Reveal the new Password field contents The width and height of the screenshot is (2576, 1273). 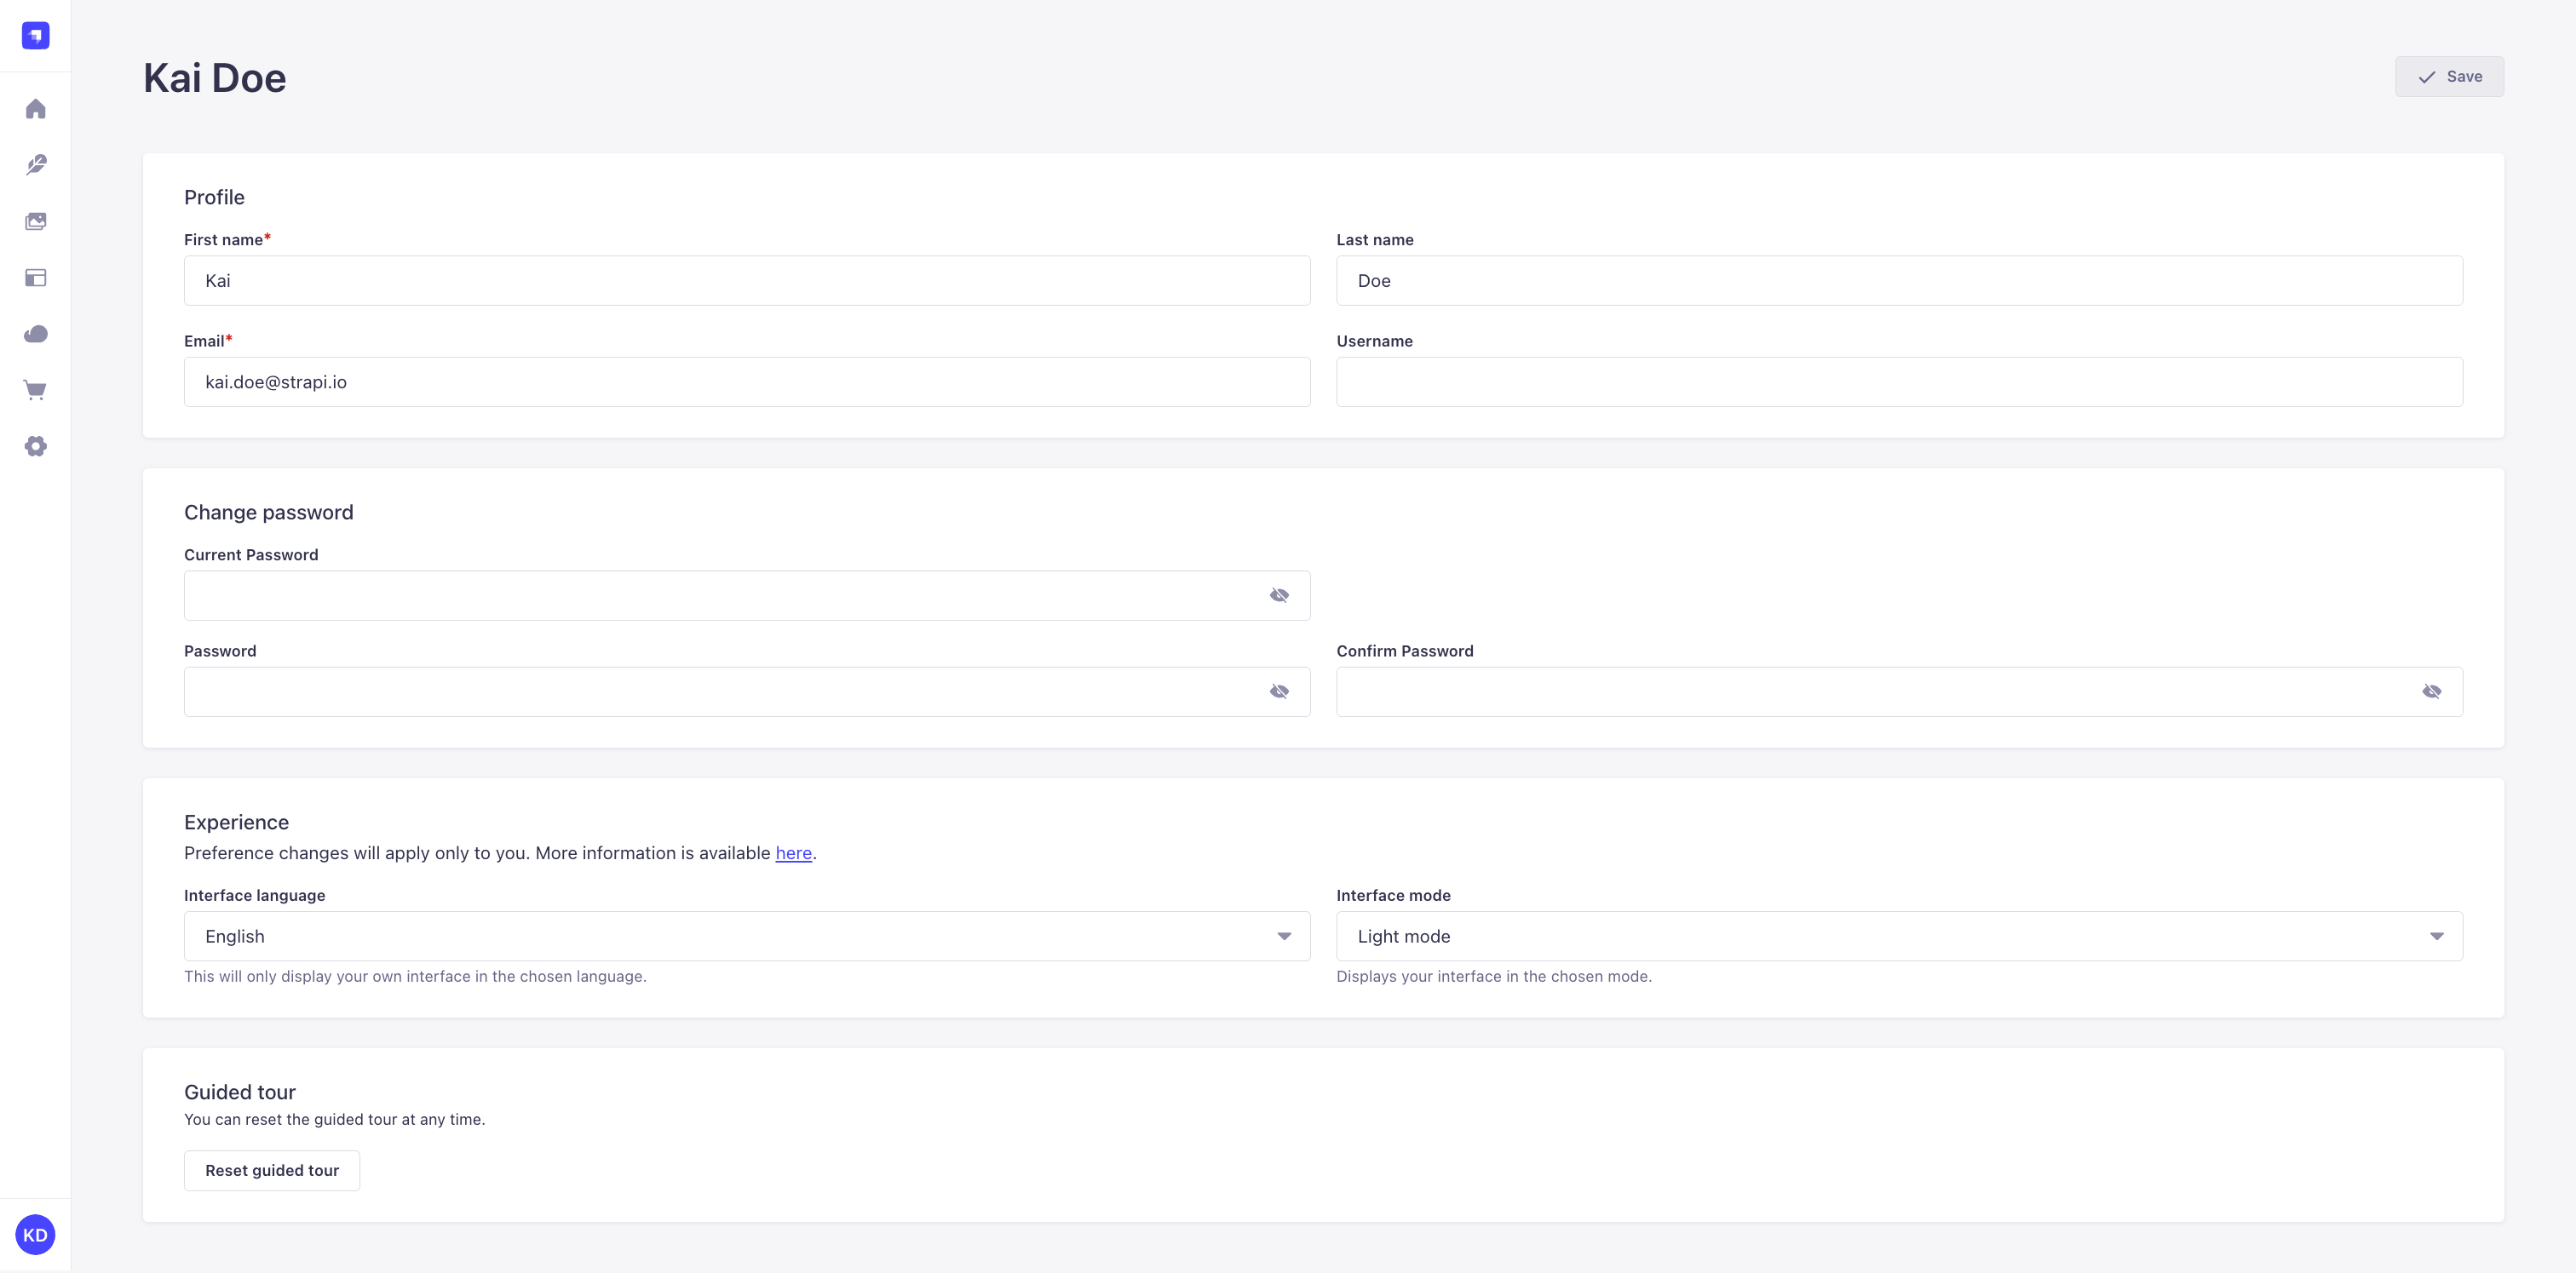pyautogui.click(x=1279, y=691)
